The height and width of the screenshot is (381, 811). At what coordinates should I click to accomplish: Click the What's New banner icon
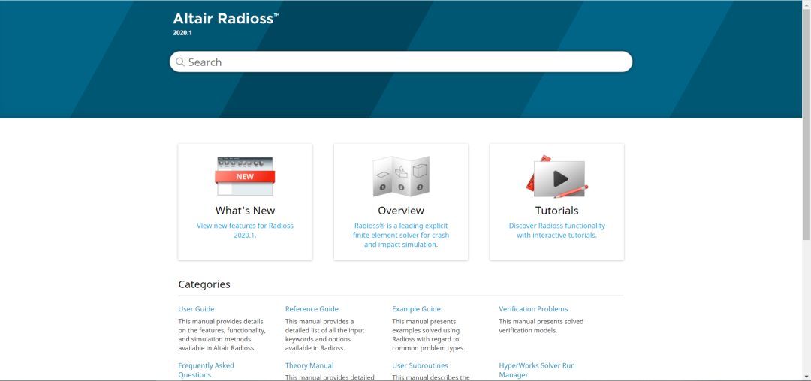click(x=245, y=176)
